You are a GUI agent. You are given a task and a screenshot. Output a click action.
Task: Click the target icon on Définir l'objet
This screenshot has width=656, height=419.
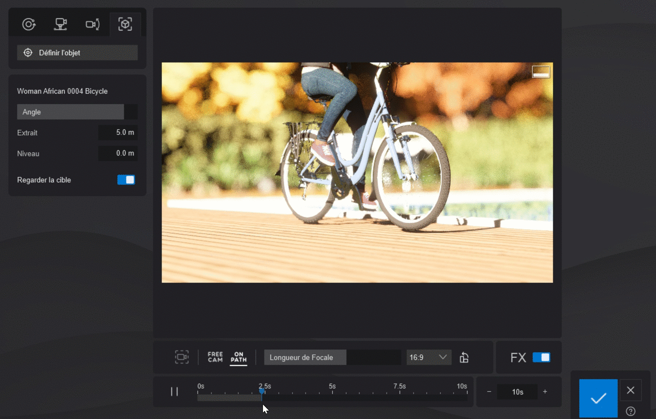[28, 53]
